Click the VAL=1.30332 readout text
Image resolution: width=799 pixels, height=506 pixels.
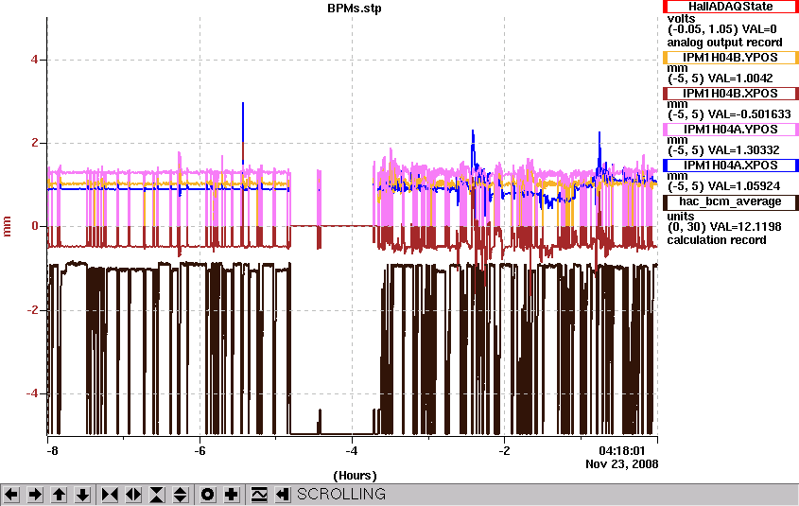[x=744, y=150]
